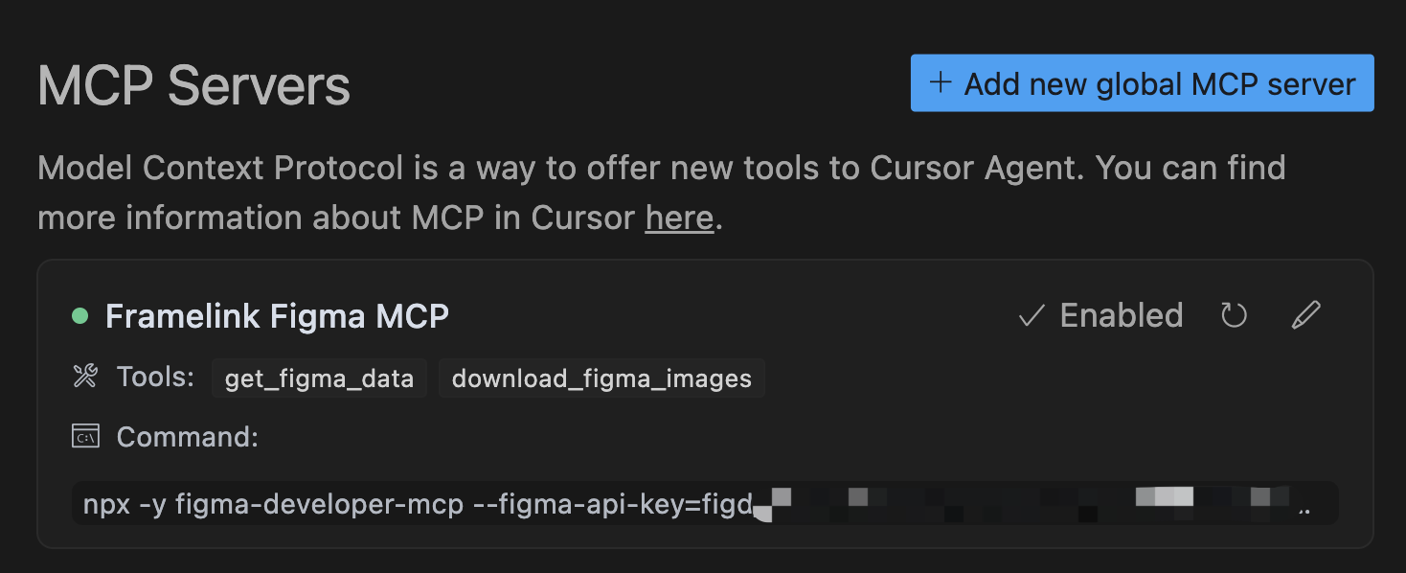Image resolution: width=1406 pixels, height=573 pixels.
Task: Select the Framelink Figma MCP server name
Action: click(x=277, y=315)
